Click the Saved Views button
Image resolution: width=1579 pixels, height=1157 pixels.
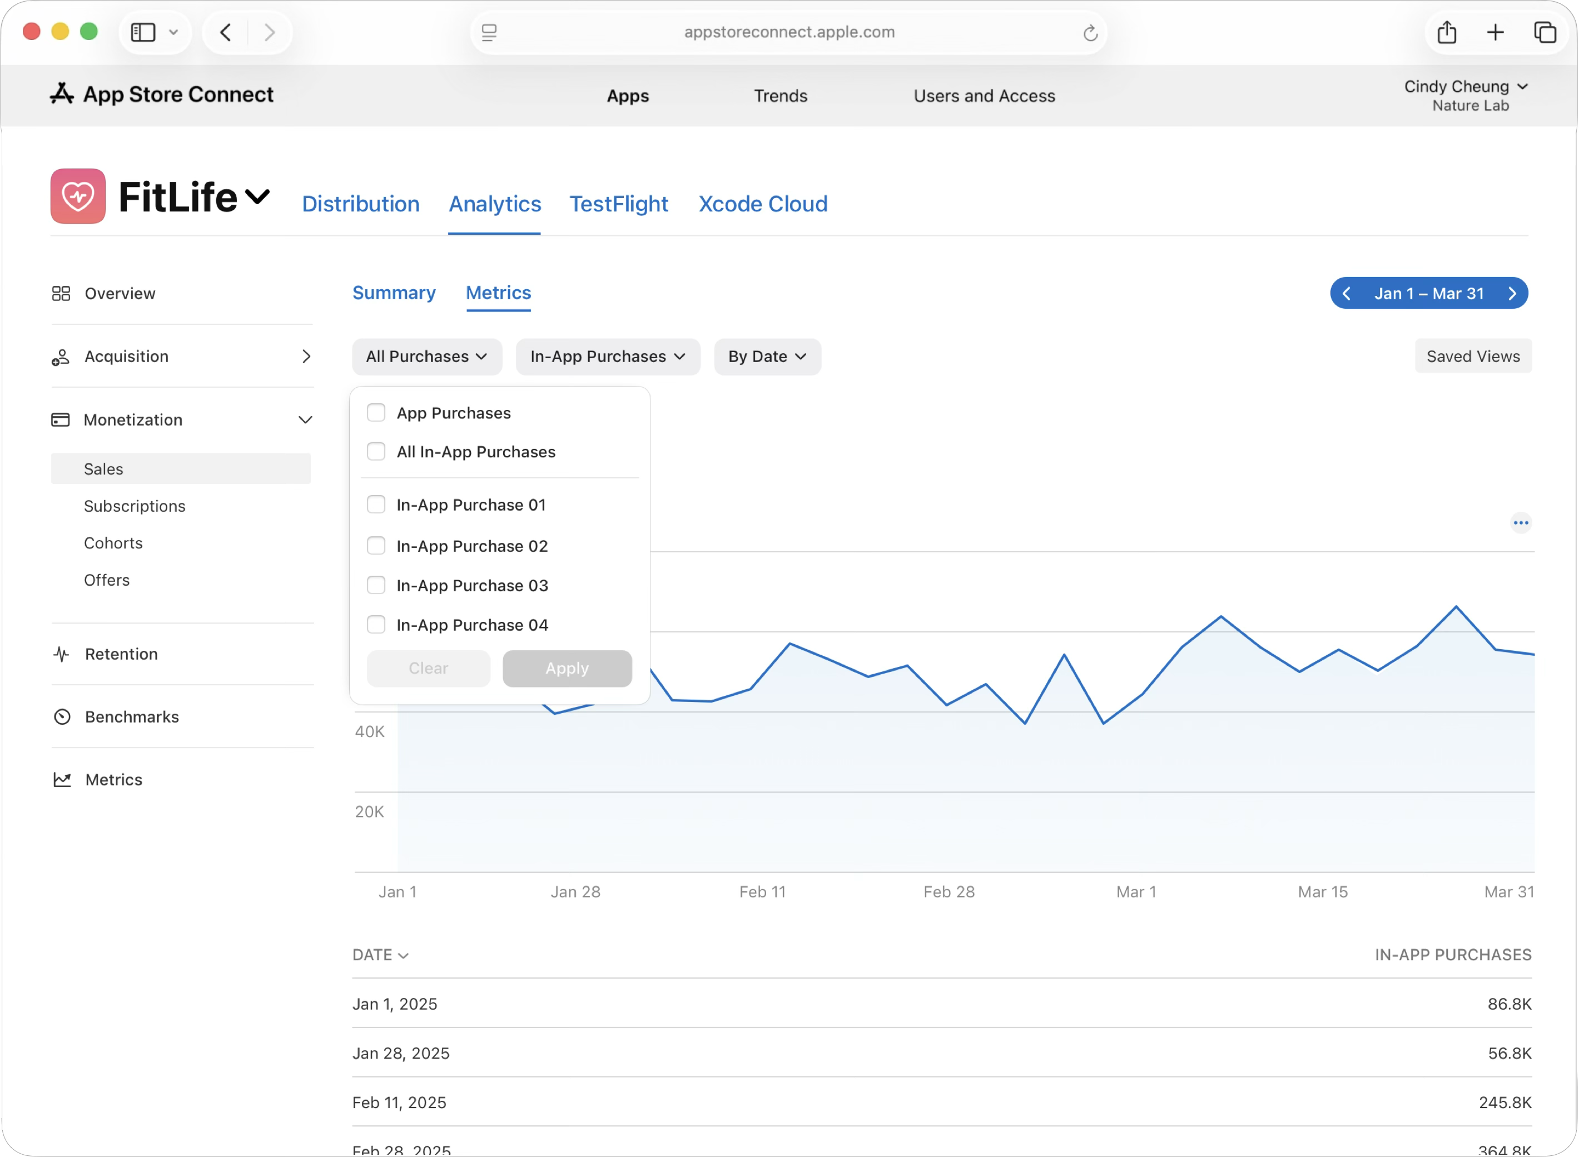coord(1473,357)
